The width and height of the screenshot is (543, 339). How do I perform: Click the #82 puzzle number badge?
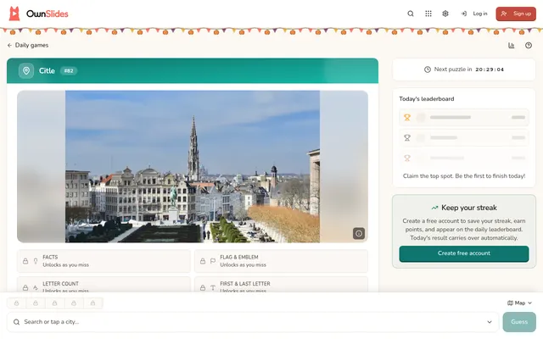pos(69,71)
